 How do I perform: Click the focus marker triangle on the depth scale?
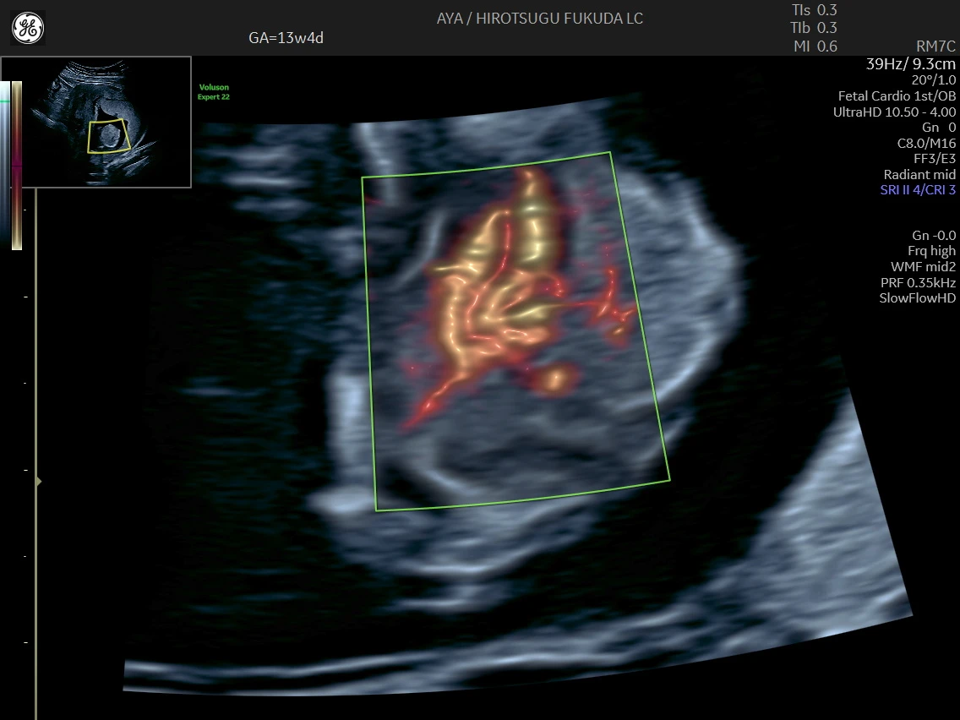tap(38, 481)
